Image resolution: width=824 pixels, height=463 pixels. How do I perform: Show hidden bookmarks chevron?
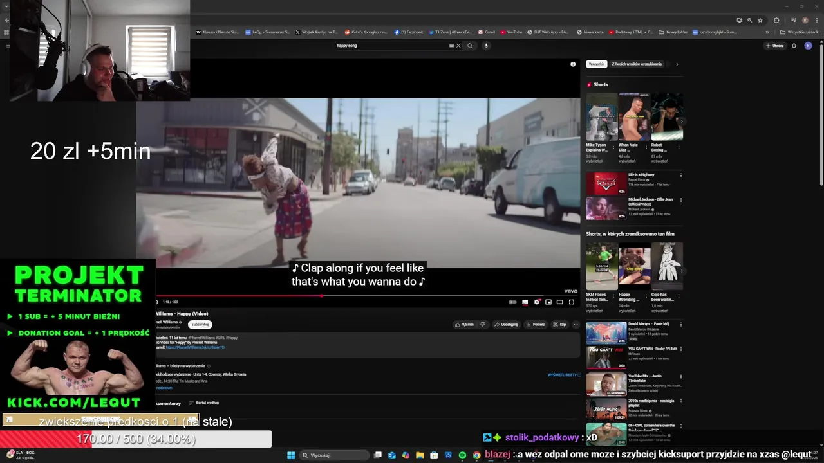(x=767, y=32)
